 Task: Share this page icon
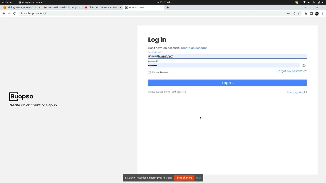(x=294, y=13)
